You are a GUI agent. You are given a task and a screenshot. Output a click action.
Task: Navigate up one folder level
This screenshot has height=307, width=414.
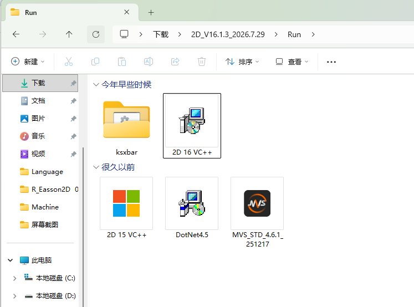coord(69,34)
